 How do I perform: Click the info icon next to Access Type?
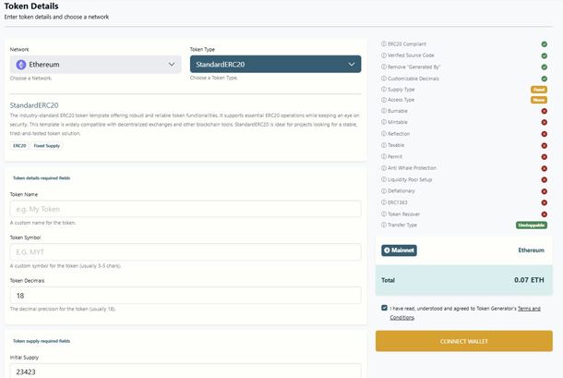tap(384, 100)
